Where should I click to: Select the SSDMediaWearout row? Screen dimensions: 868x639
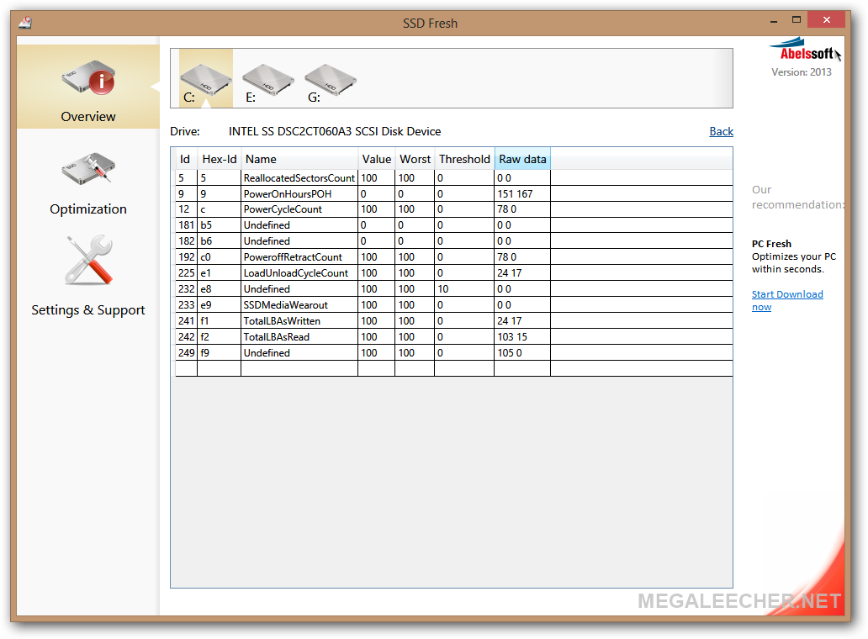[x=454, y=305]
